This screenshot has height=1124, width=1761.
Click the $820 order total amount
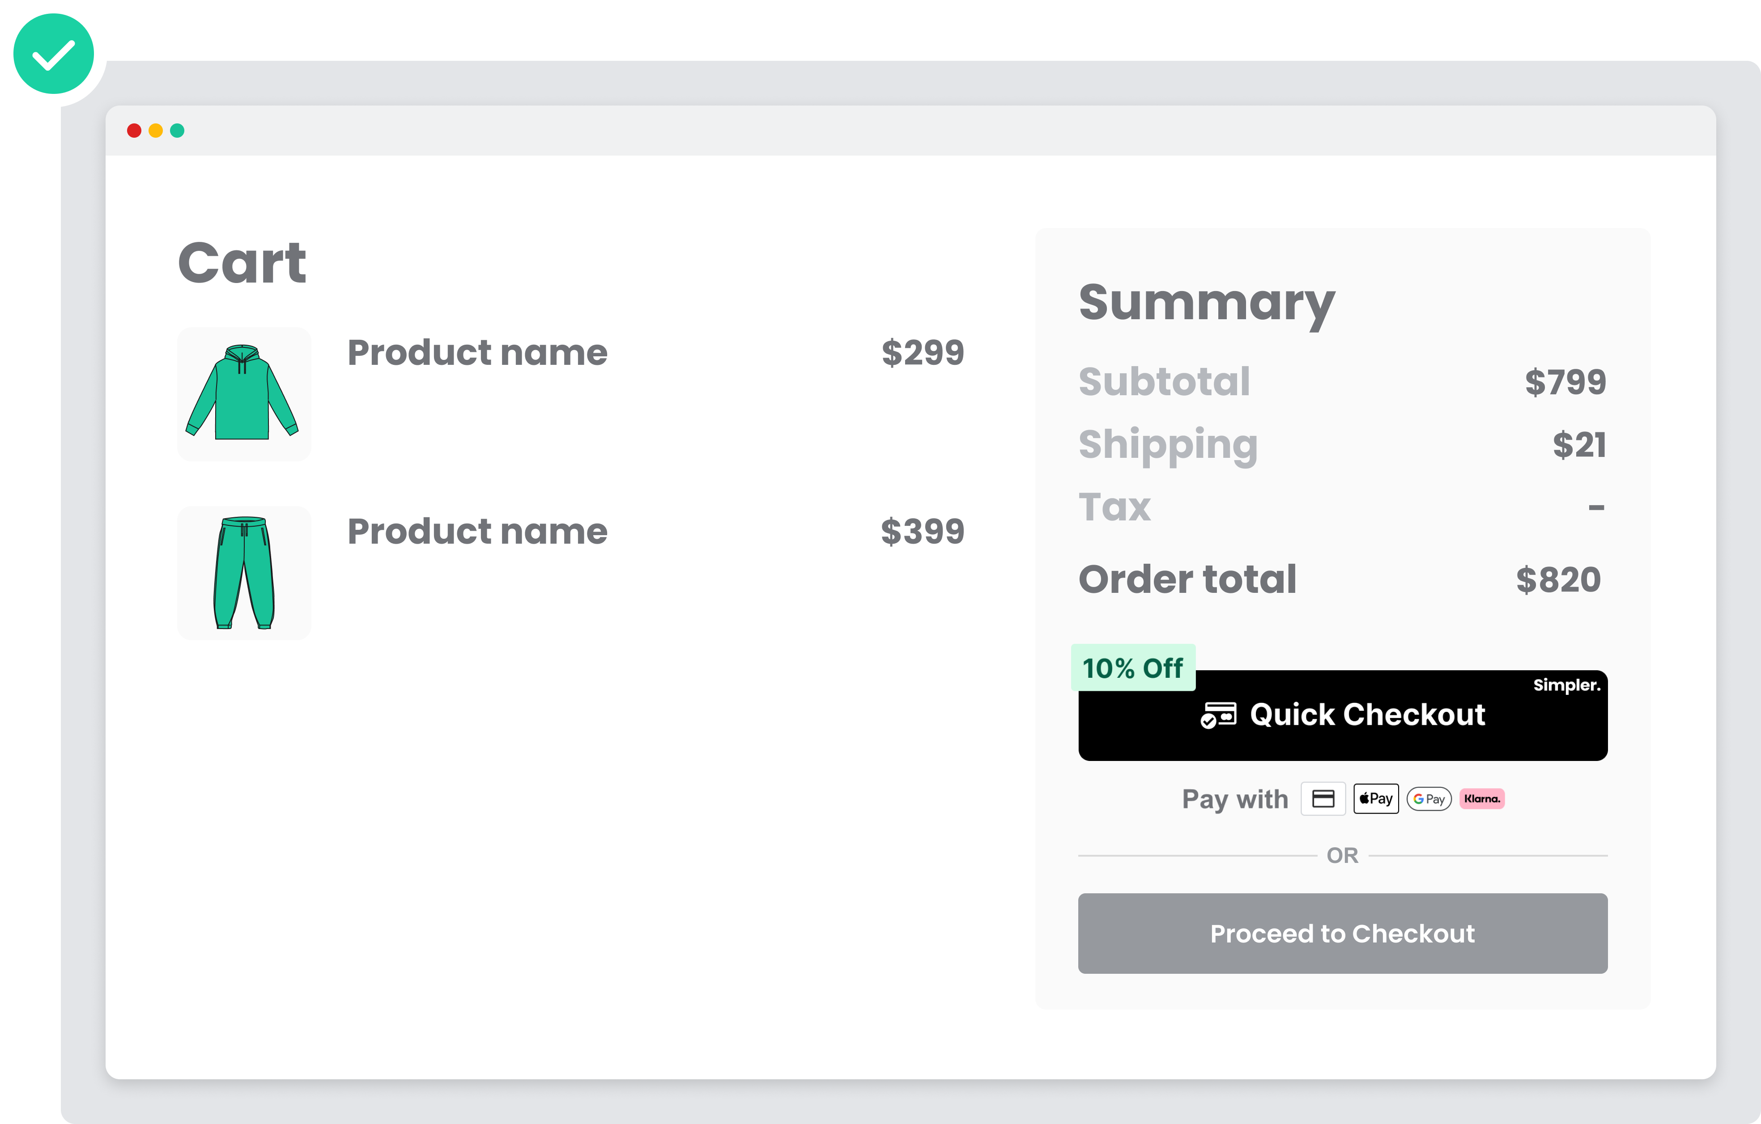click(1558, 580)
